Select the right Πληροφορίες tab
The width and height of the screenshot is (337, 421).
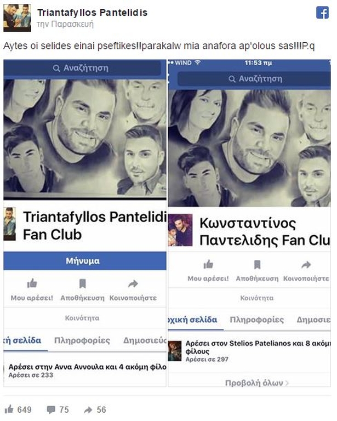coord(257,320)
